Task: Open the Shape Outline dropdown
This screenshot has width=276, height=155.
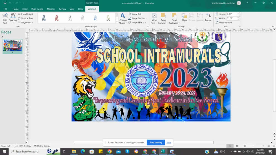Action: (x=137, y=18)
